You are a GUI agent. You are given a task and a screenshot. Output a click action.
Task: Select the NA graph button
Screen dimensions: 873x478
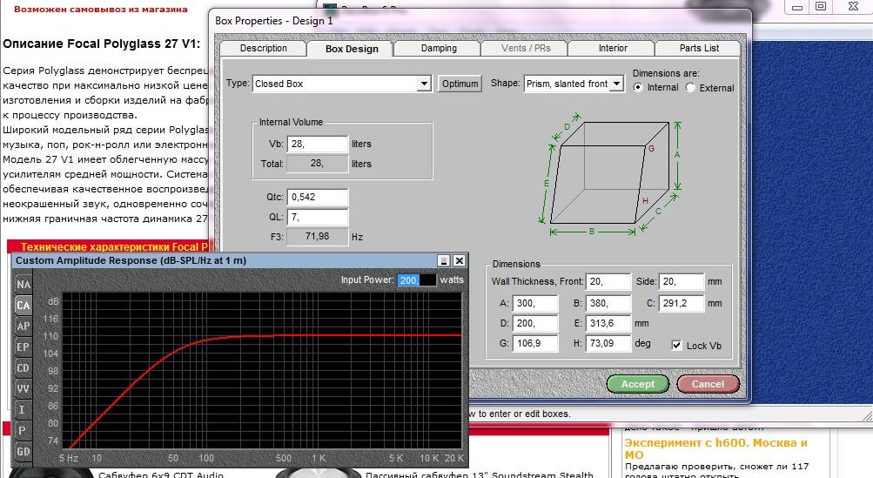tap(24, 285)
